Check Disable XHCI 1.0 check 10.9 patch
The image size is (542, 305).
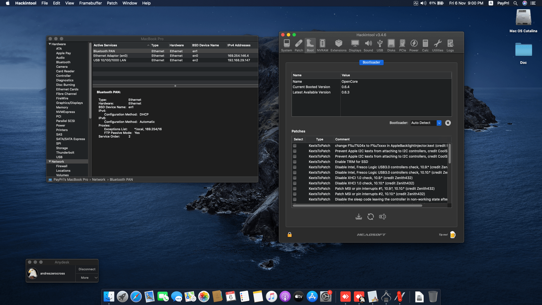[295, 178]
